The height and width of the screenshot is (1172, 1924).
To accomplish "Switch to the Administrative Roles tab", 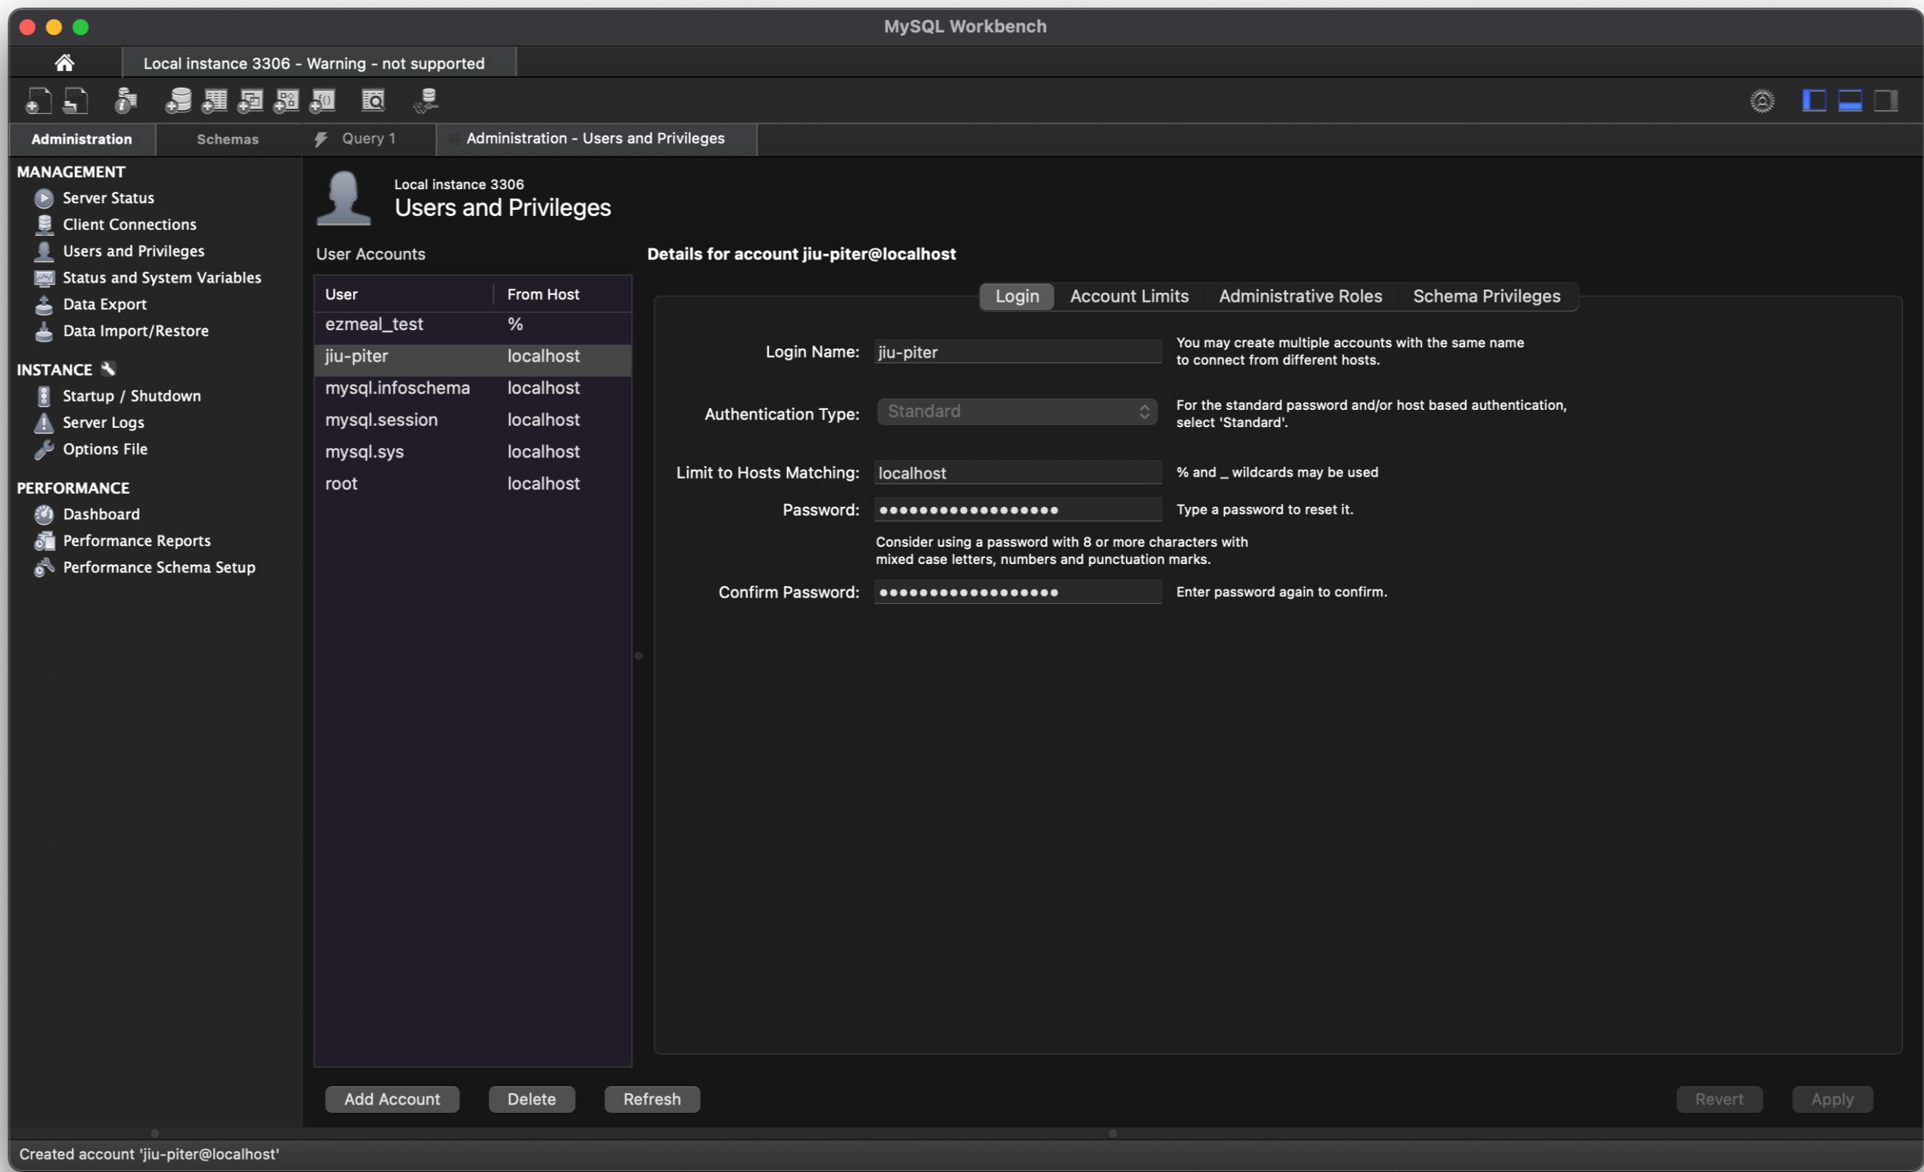I will 1300,296.
